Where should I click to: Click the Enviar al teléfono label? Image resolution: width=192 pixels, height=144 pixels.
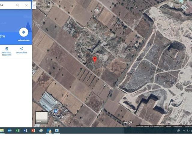click(7, 54)
